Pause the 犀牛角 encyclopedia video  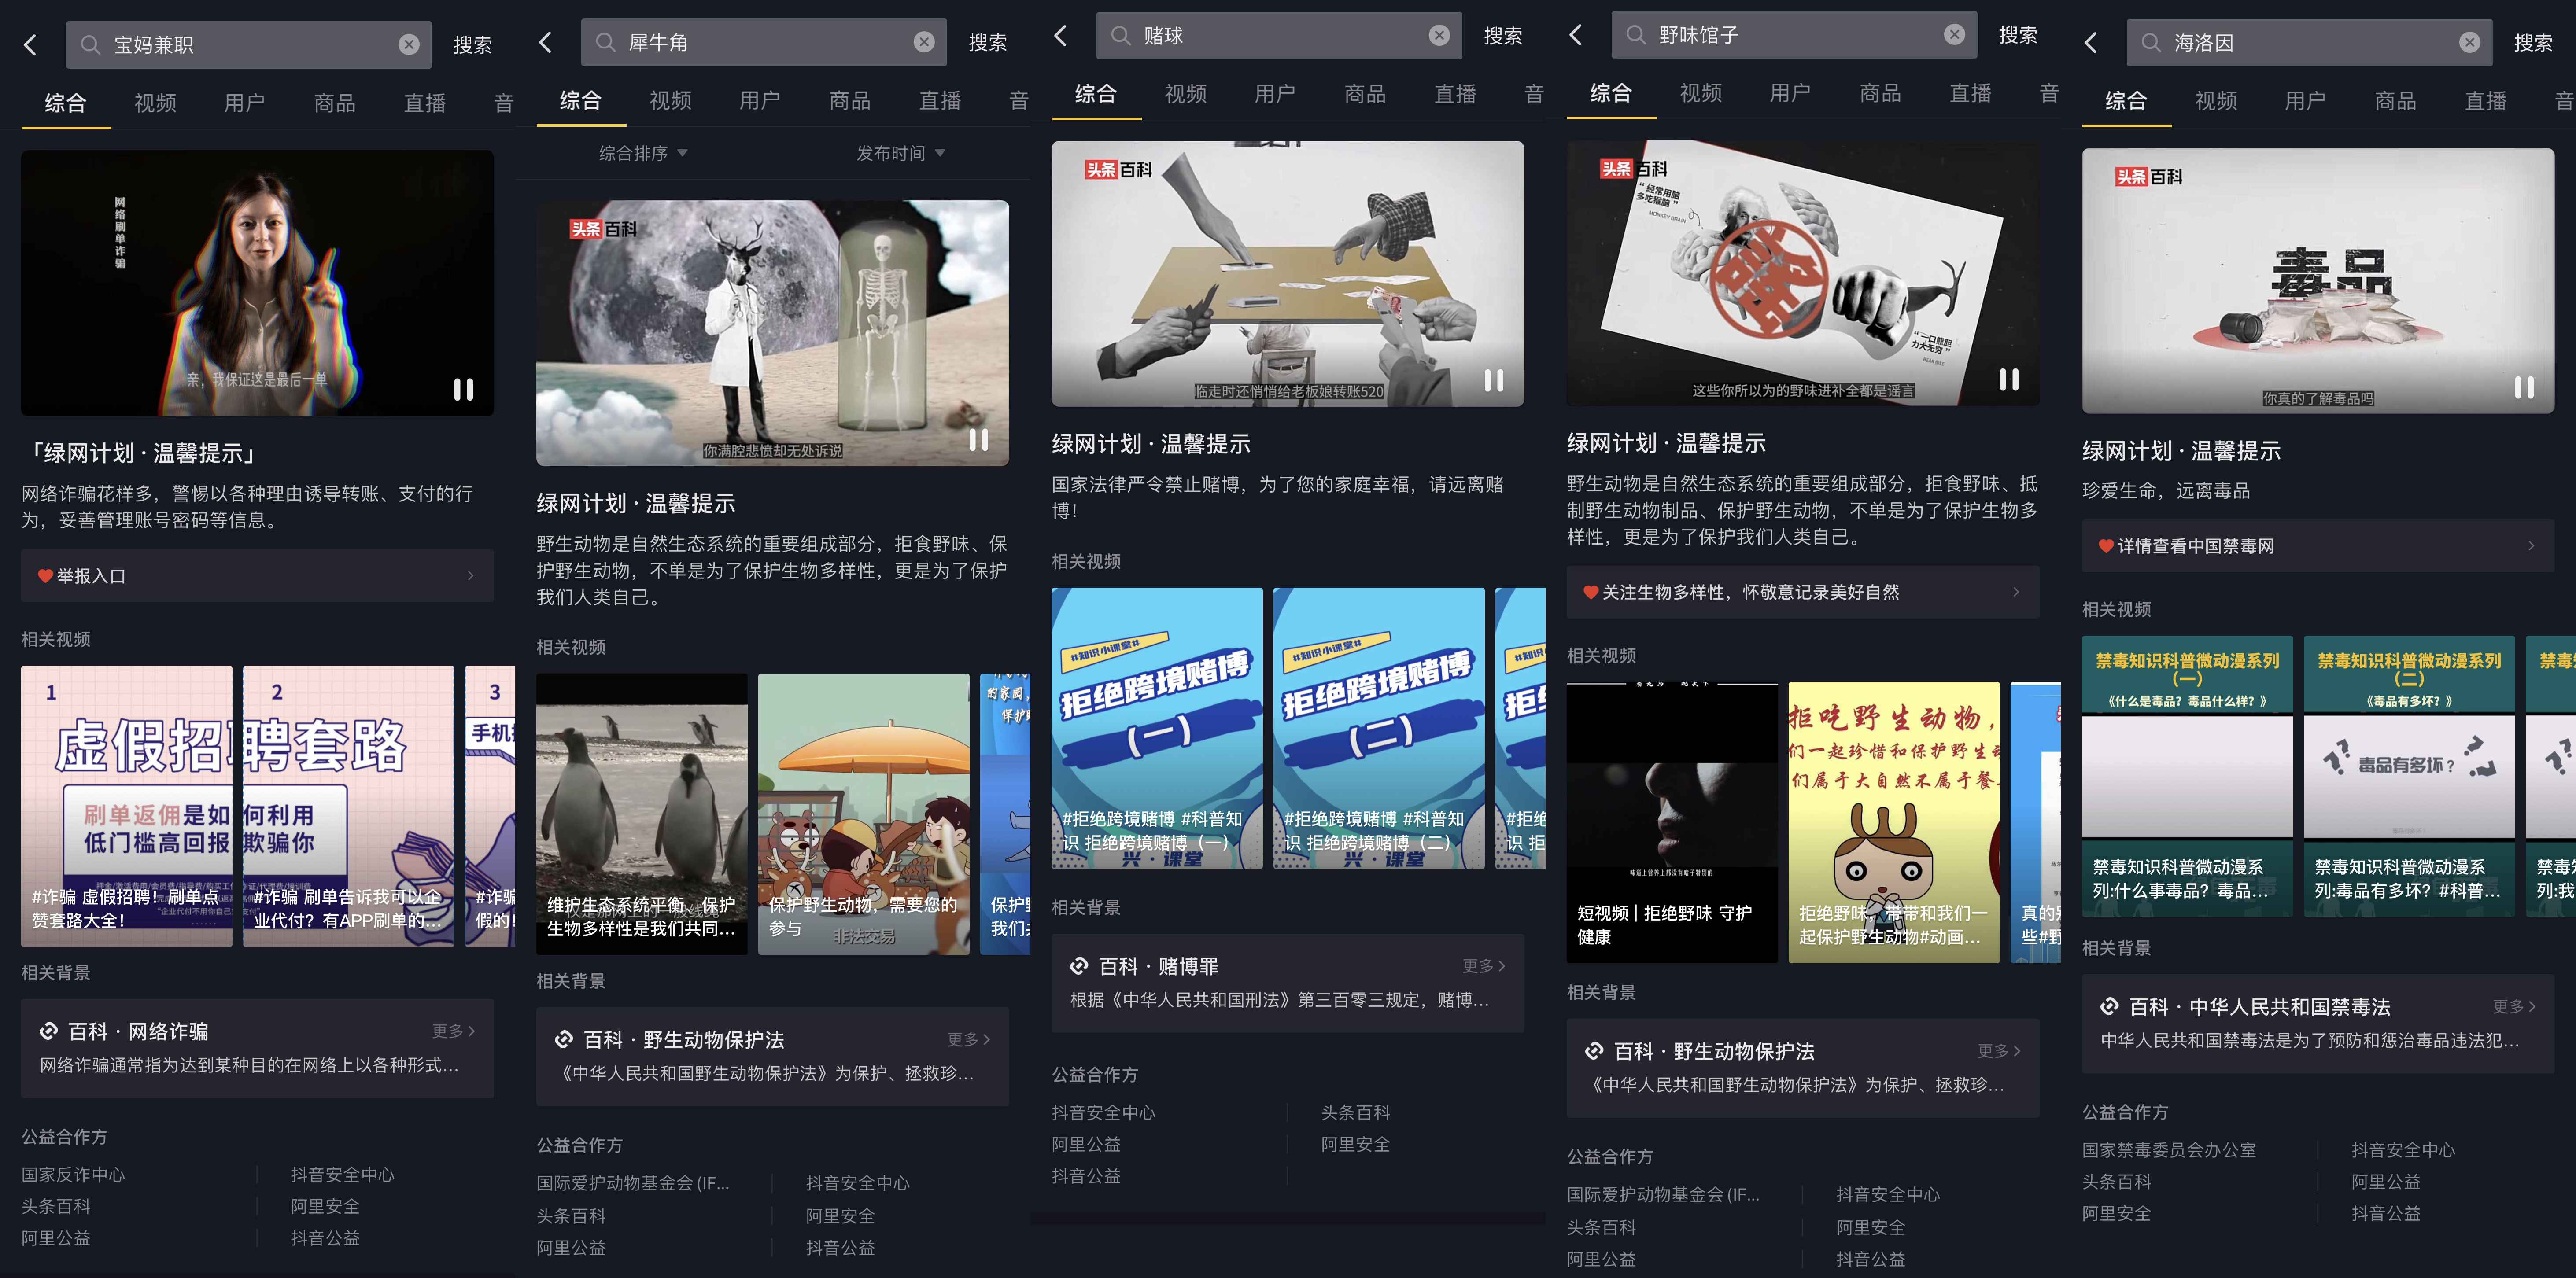click(x=978, y=439)
